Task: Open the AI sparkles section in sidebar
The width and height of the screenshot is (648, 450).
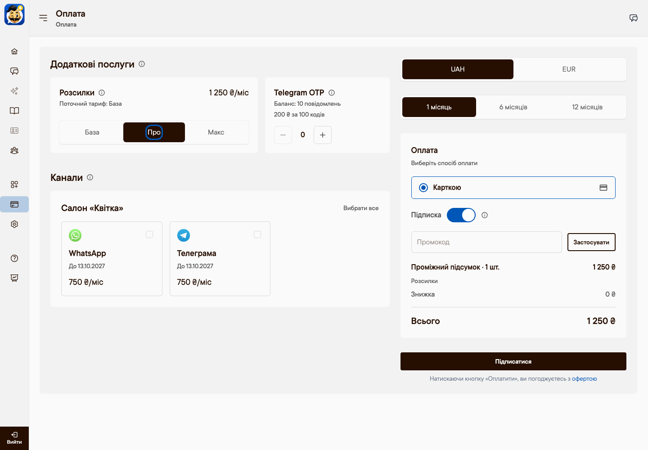Action: pos(14,91)
